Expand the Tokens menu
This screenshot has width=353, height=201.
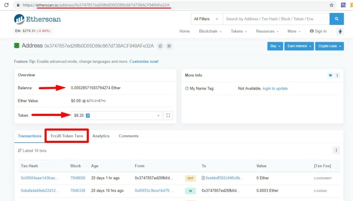point(239,31)
